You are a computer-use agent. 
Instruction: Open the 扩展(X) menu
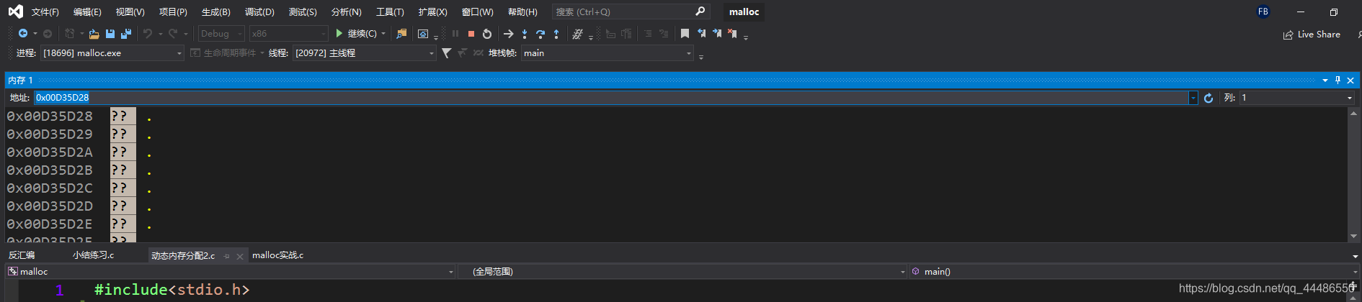click(x=432, y=12)
